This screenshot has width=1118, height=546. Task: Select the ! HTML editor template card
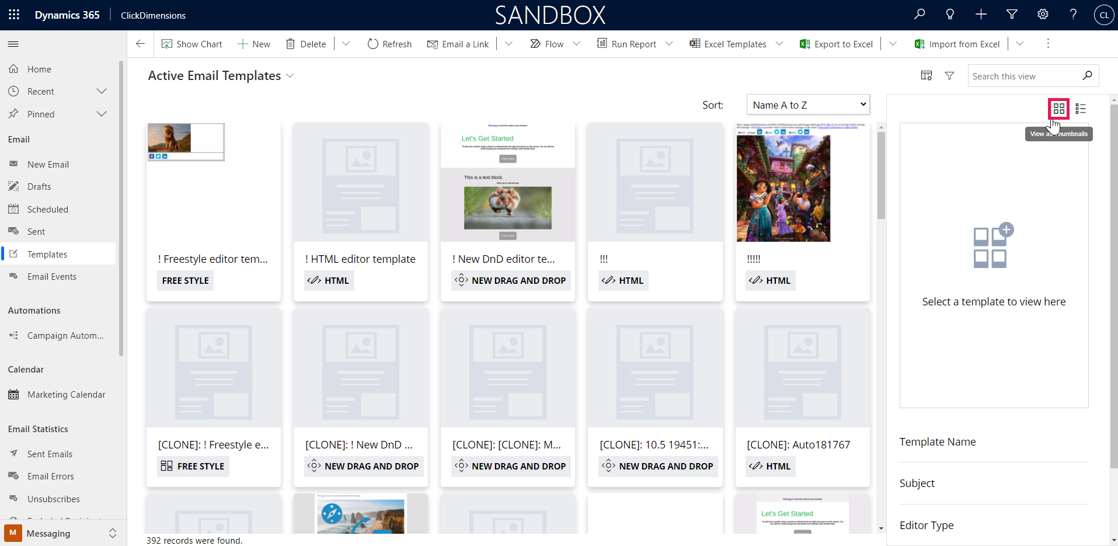(361, 212)
